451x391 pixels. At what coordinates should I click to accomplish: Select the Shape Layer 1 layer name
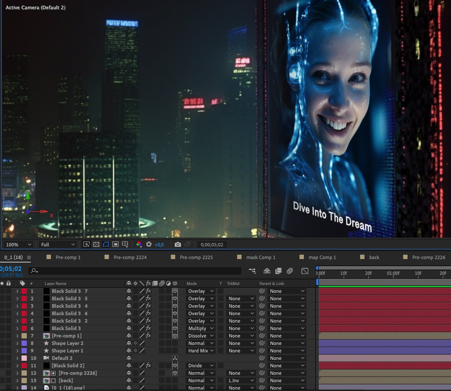(x=67, y=351)
